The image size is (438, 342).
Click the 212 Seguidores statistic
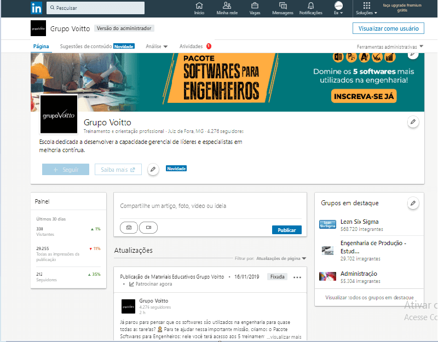click(x=68, y=277)
